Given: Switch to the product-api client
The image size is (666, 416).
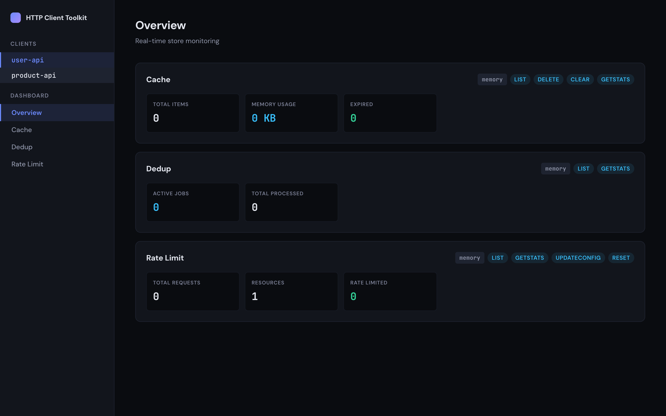Looking at the screenshot, I should point(34,75).
